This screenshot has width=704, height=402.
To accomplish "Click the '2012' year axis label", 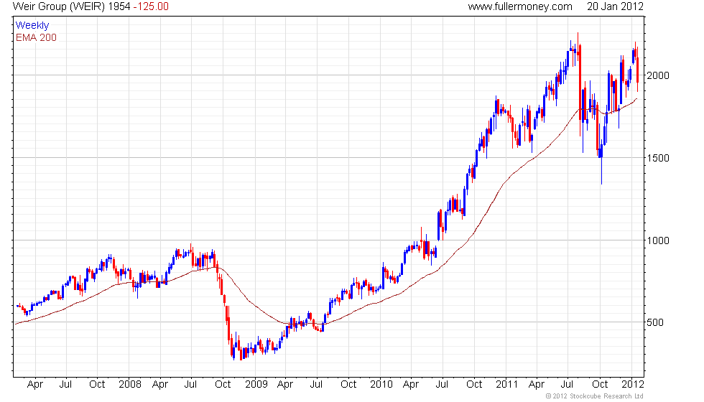I will click(x=633, y=385).
